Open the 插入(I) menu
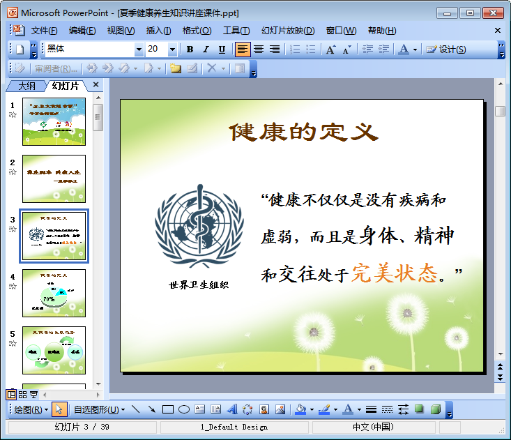 tap(158, 31)
